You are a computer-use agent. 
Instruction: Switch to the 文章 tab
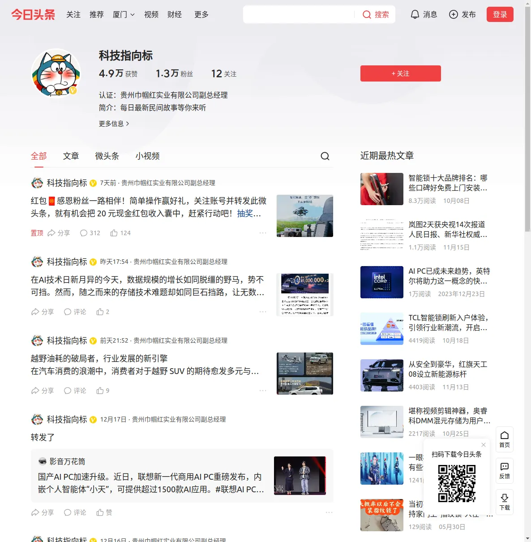pos(71,156)
